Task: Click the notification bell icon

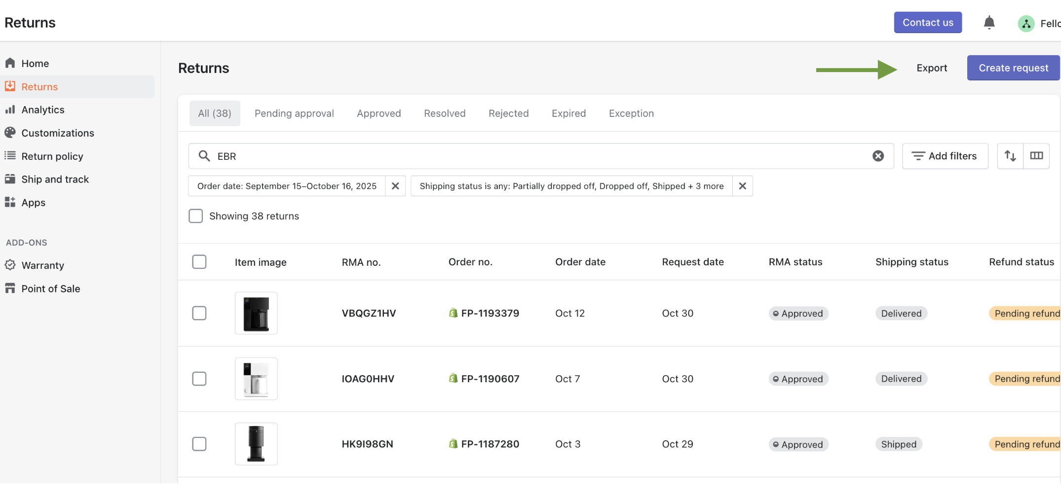Action: (x=989, y=23)
